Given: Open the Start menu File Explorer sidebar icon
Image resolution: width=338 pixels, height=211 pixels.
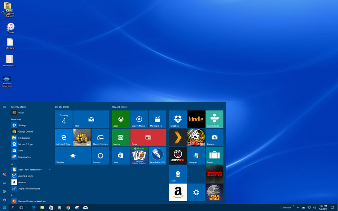Looking at the screenshot, I should click(4, 183).
